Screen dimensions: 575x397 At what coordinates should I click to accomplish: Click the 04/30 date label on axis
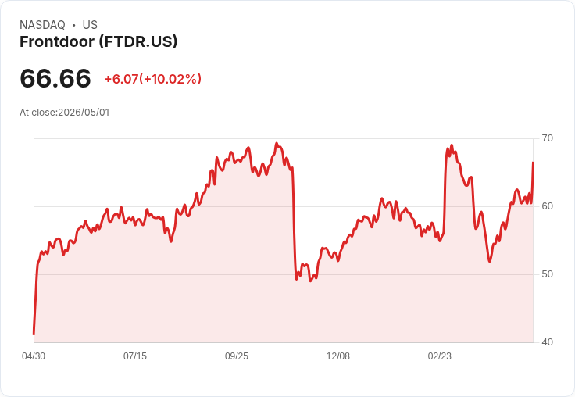[x=34, y=356]
